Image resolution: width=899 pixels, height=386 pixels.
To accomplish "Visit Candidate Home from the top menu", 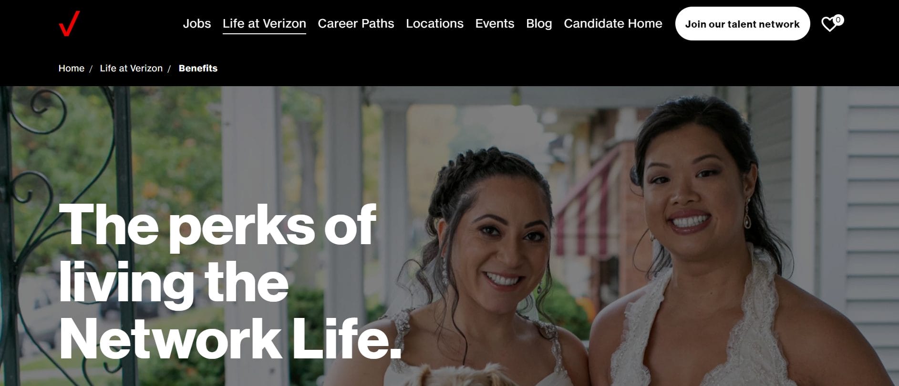I will [x=613, y=23].
